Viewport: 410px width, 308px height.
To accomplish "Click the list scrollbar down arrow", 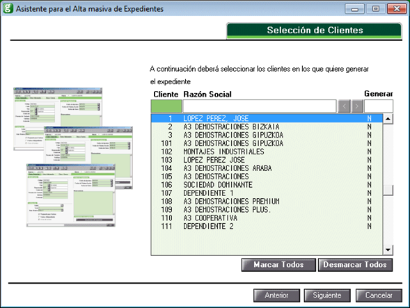I will [x=388, y=250].
